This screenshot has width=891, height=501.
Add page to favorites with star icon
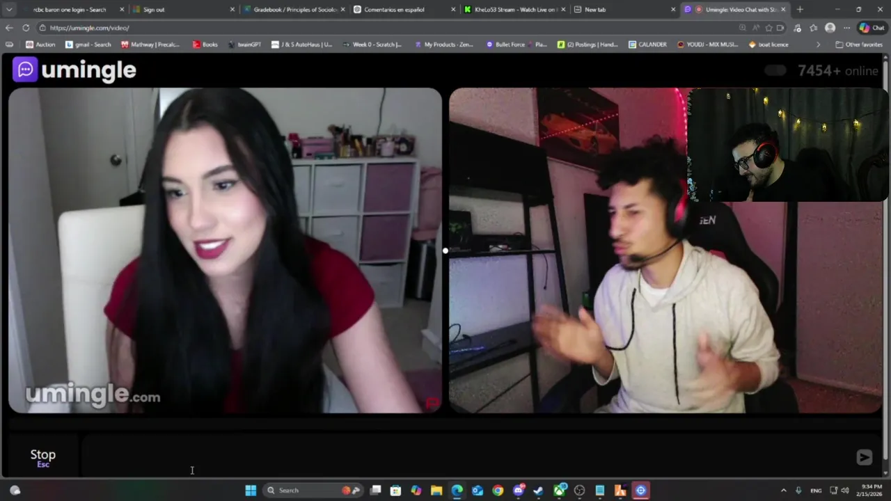point(768,28)
